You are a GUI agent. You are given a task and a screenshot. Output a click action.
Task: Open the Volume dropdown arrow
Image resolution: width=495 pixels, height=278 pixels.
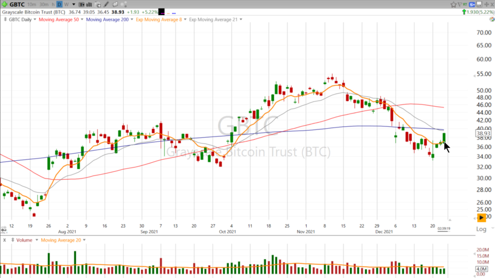(x=37, y=240)
